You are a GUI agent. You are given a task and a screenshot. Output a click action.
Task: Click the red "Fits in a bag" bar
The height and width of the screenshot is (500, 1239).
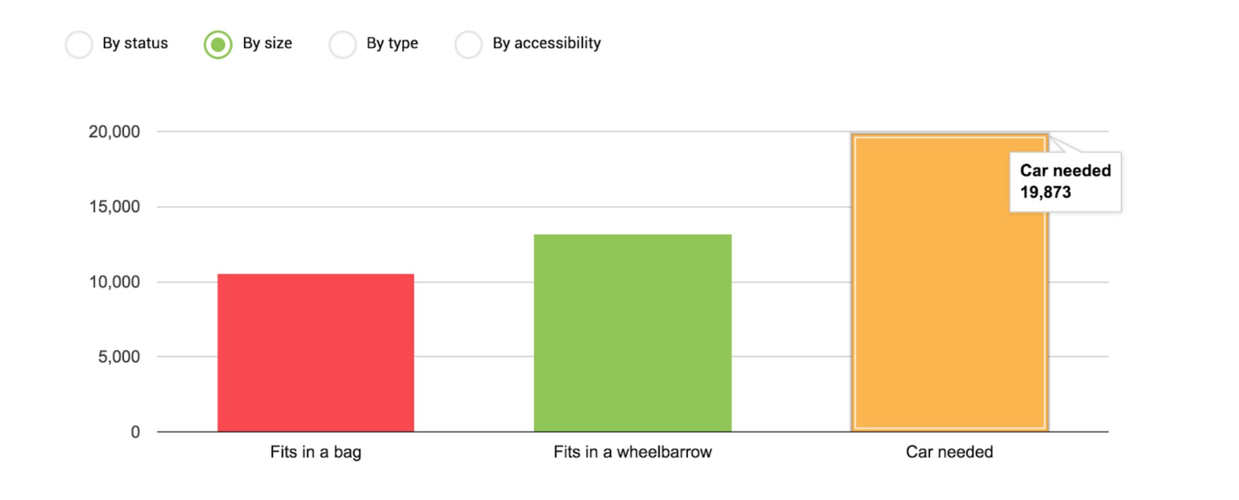point(316,352)
